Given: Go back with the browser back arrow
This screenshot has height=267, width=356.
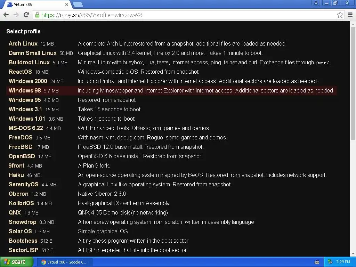Looking at the screenshot, I should pos(6,15).
